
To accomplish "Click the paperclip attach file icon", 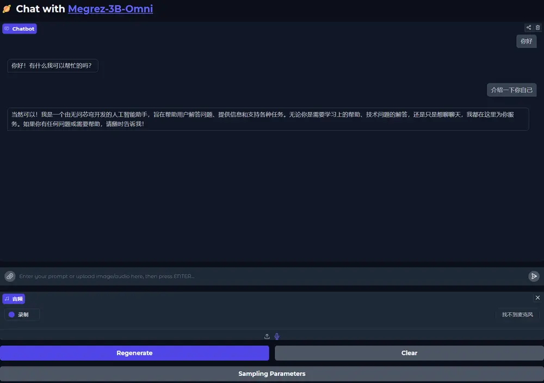I will coord(10,276).
